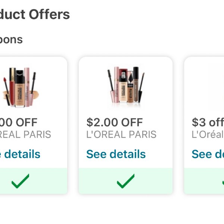224x224 pixels.
Task: Click the brown brow gel tube in the middle coupon image
Action: click(x=136, y=84)
